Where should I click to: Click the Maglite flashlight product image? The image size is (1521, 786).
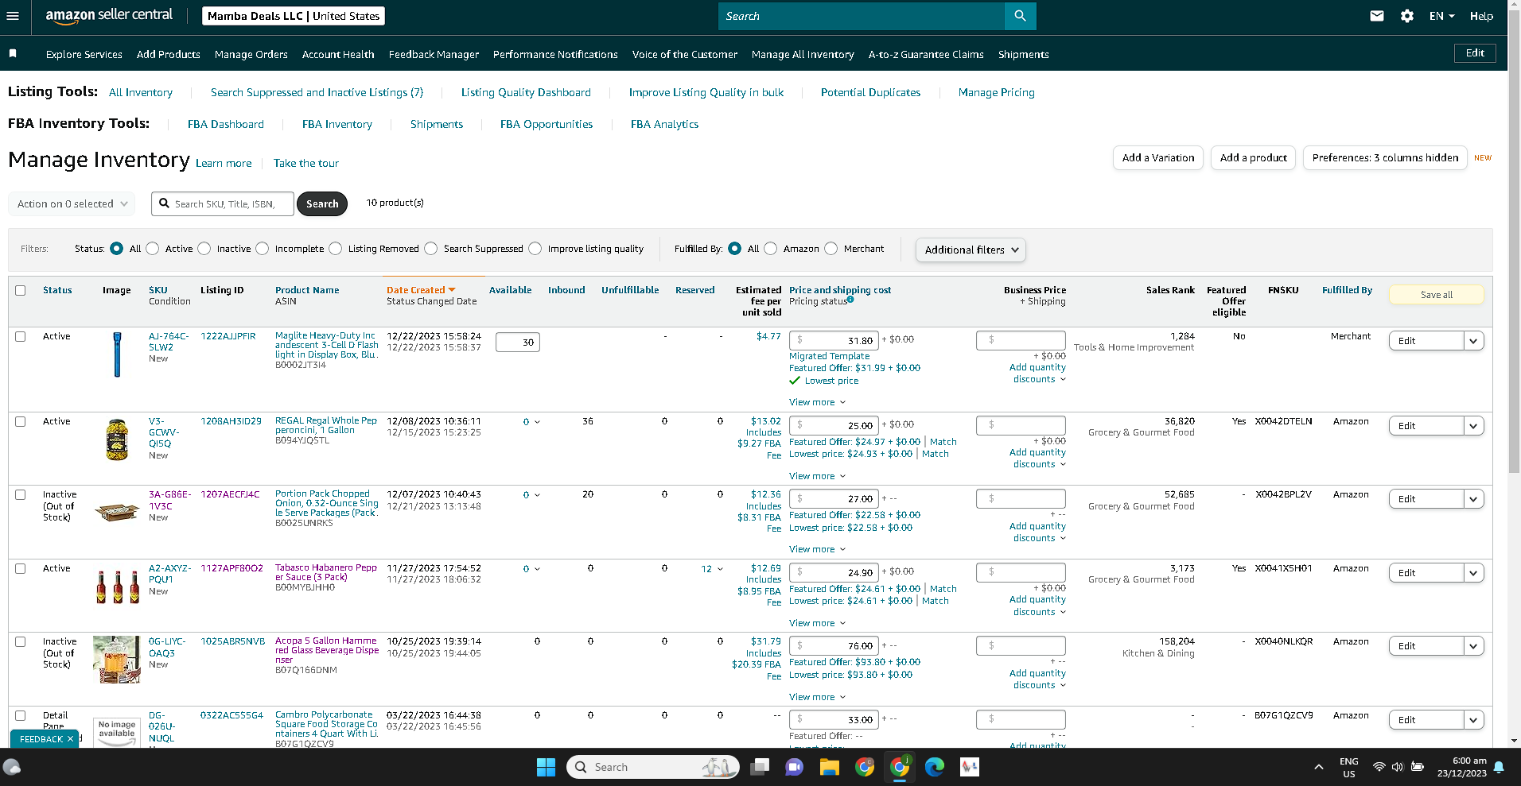click(117, 354)
